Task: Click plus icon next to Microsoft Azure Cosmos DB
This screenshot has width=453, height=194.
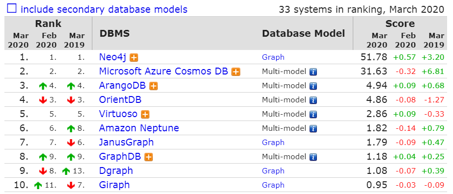Action: (x=236, y=72)
